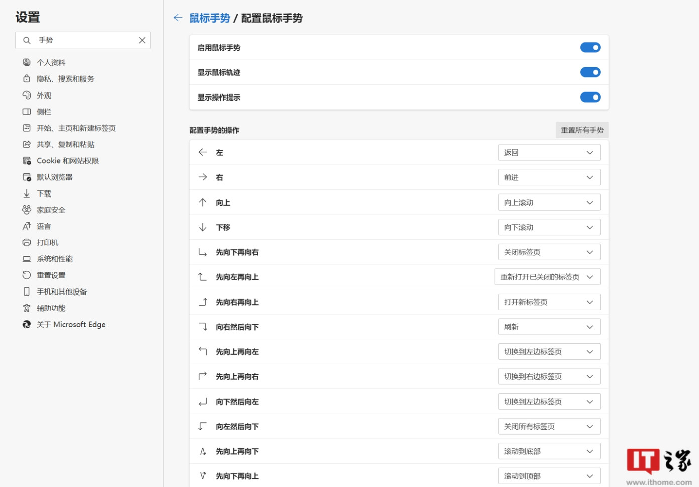The height and width of the screenshot is (487, 699).
Task: Click the back arrow beside 鼠标手势
Action: pyautogui.click(x=178, y=18)
